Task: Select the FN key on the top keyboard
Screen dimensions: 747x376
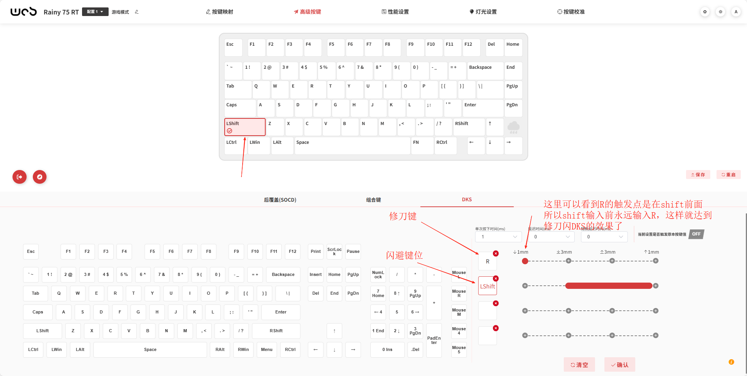Action: coord(423,146)
